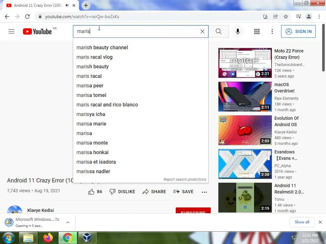Viewport: 326px width, 244px height.
Task: Open the Chrome three-dot menu
Action: (x=319, y=17)
